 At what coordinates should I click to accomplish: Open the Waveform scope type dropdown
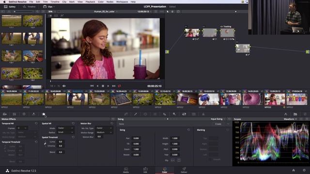pos(290,119)
